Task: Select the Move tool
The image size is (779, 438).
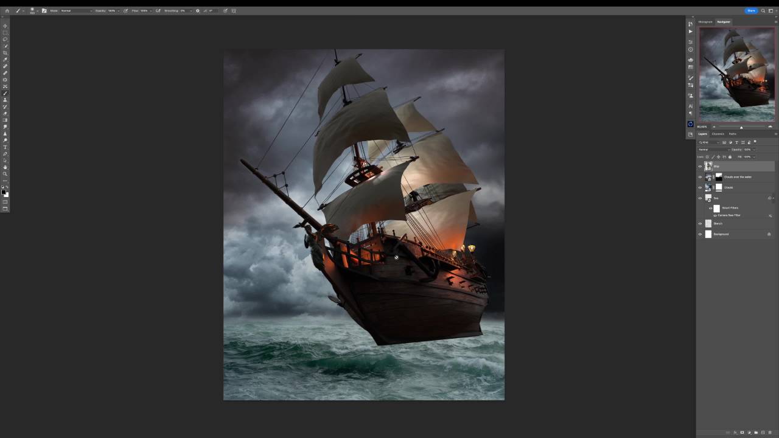Action: pos(5,26)
